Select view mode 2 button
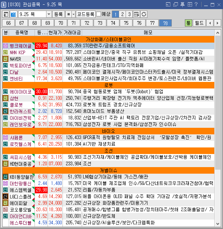This screenshot has width=223, height=229. (122, 14)
